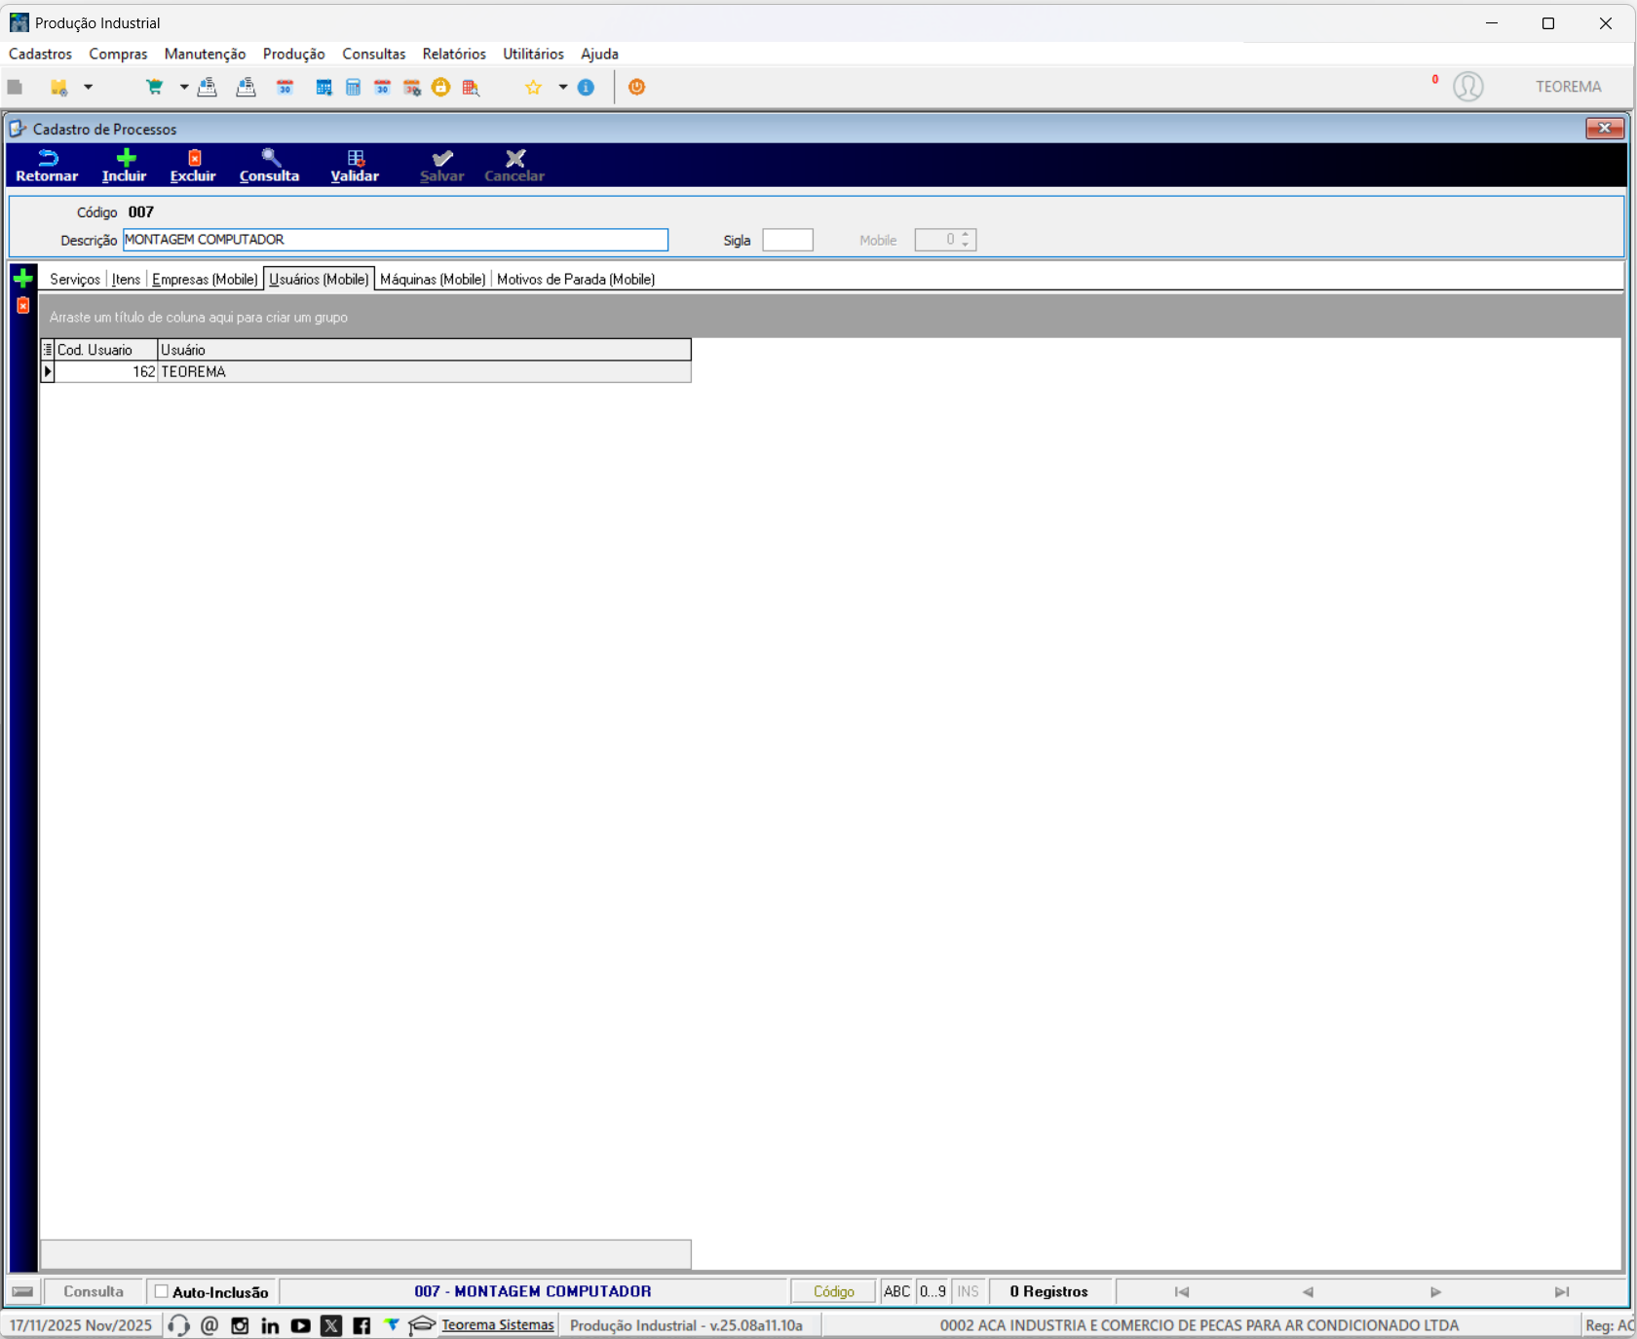This screenshot has width=1637, height=1339.
Task: Click the Salvar checkmark button
Action: coord(442,166)
